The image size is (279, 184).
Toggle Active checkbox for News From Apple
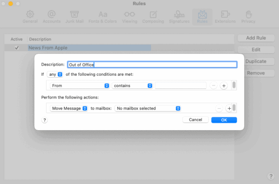(17, 48)
